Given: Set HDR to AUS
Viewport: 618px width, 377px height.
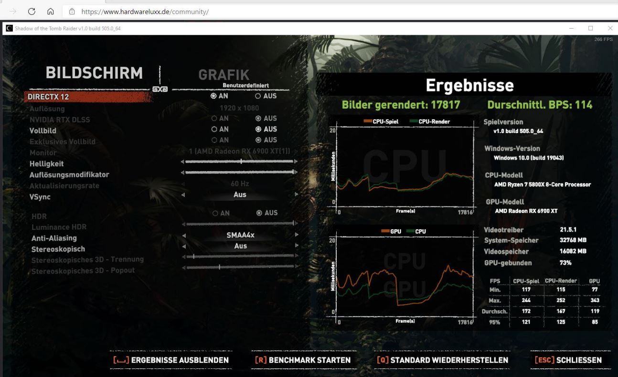Looking at the screenshot, I should 266,213.
